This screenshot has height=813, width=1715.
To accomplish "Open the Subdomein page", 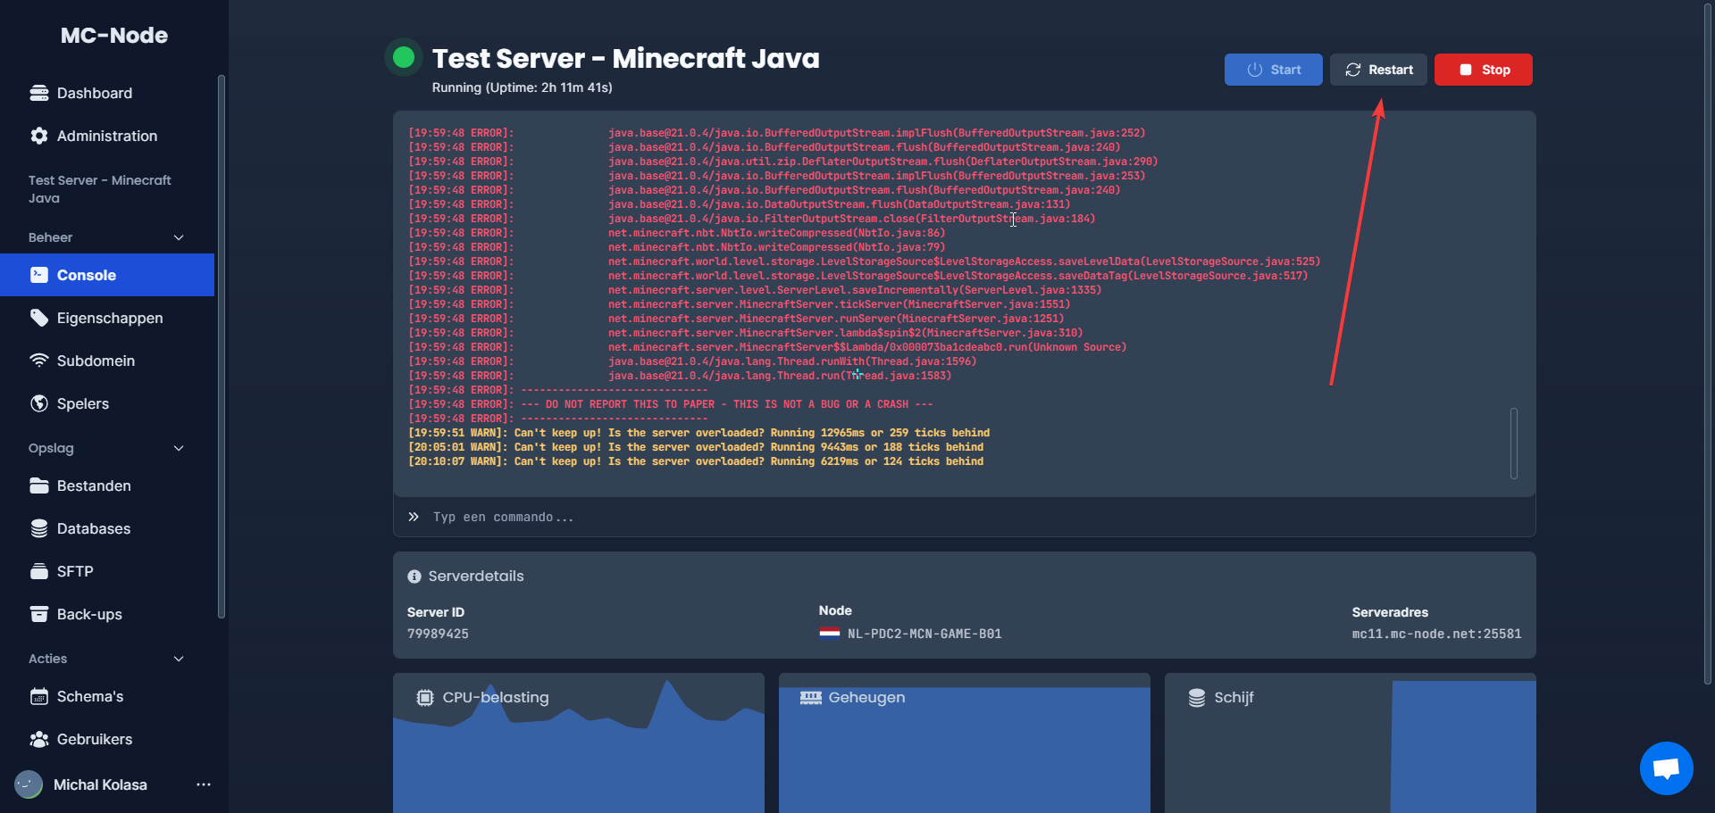I will click(x=107, y=361).
